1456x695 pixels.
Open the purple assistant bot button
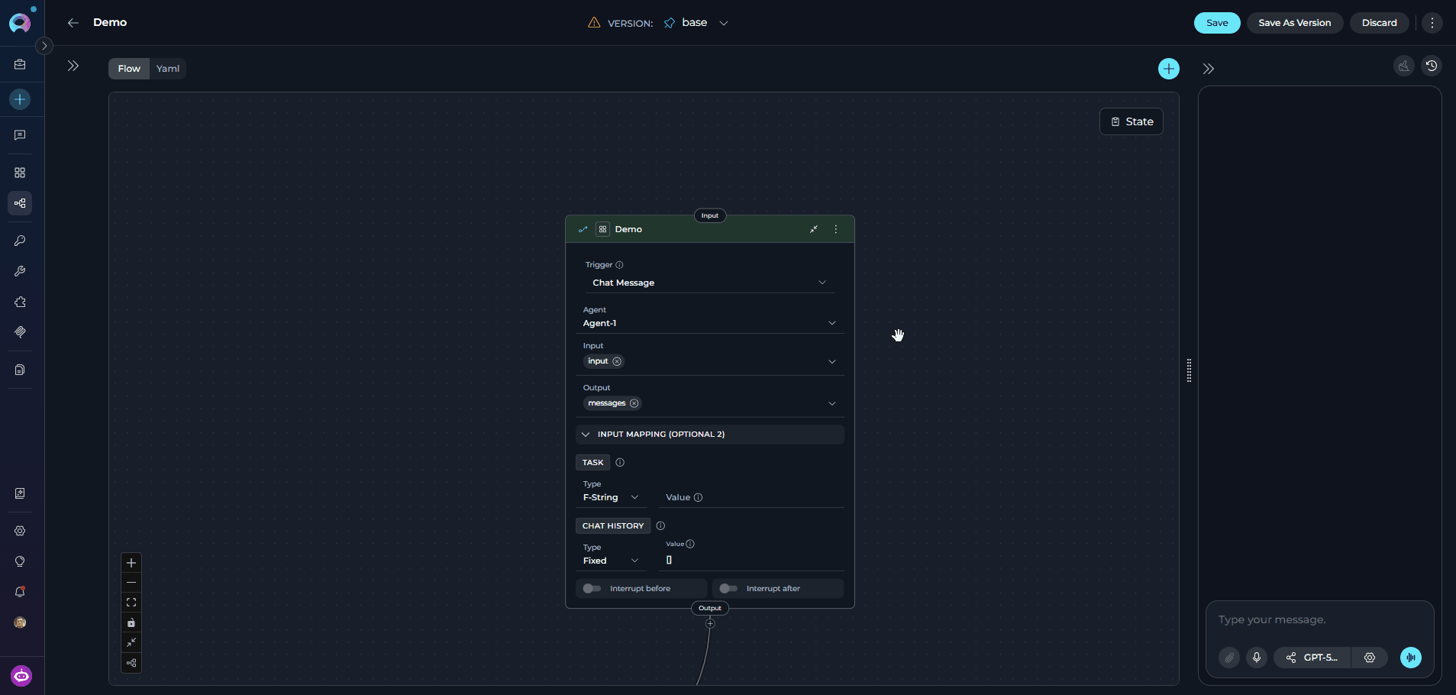[21, 676]
